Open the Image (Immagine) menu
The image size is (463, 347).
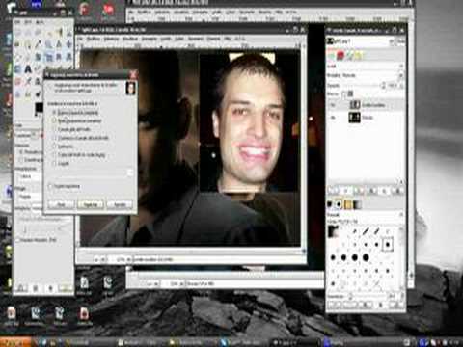(149, 39)
